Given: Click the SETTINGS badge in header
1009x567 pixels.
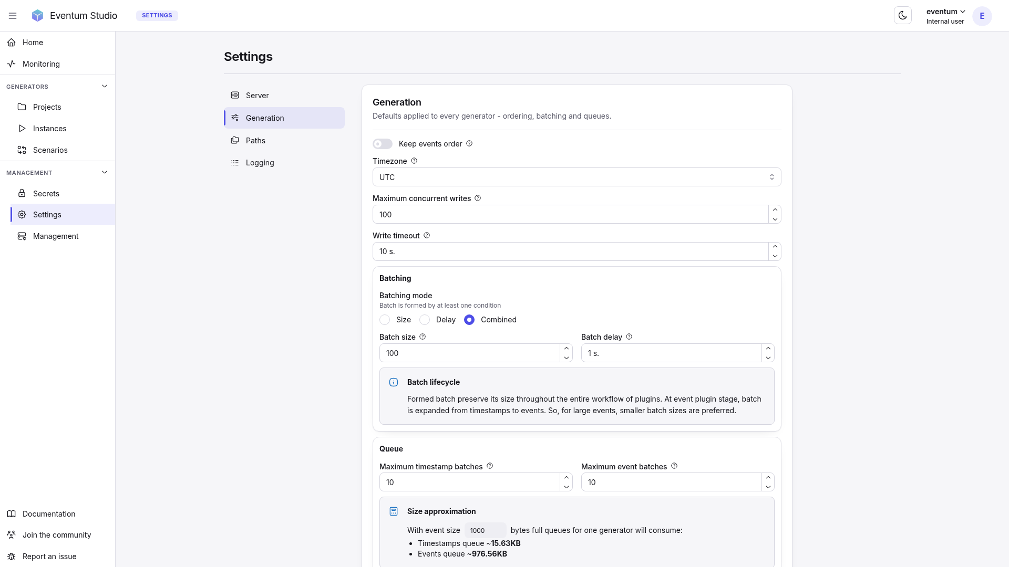Looking at the screenshot, I should (157, 16).
